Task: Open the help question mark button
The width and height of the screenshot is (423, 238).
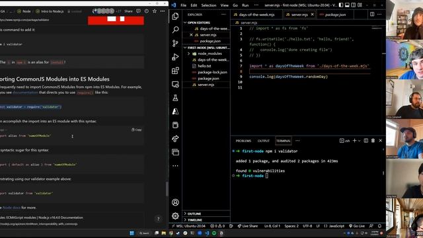Action: click(x=159, y=219)
